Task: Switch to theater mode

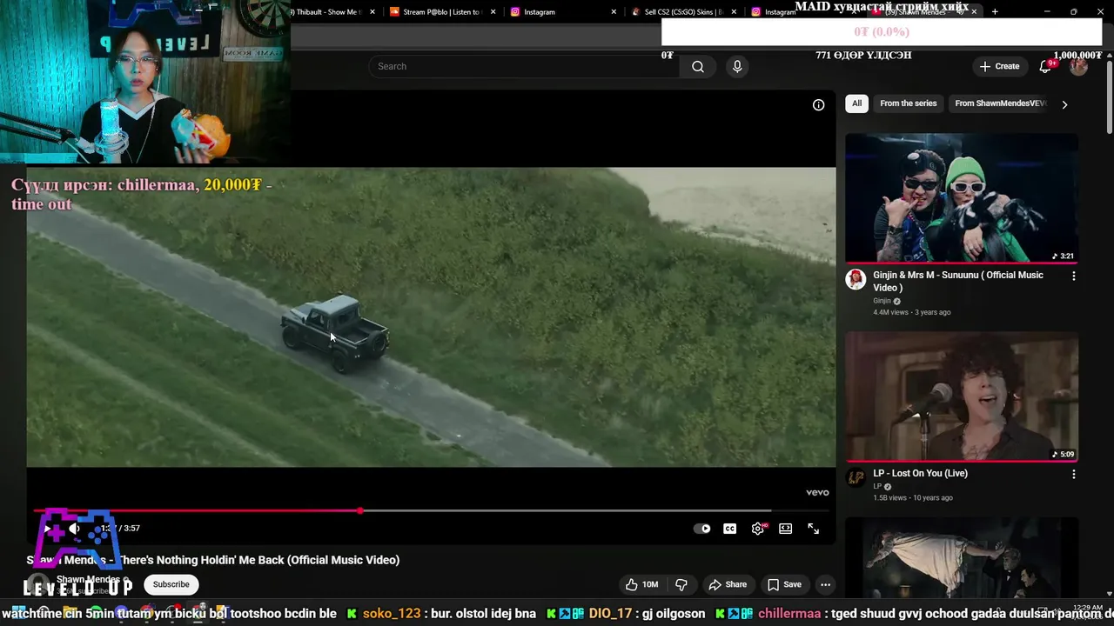Action: 785,529
